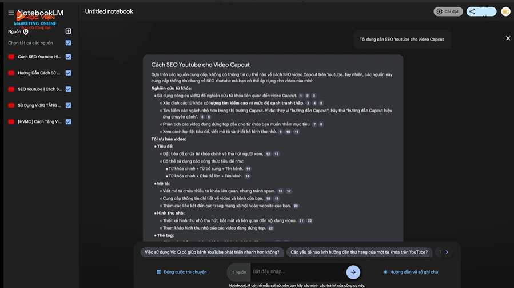The image size is (514, 288).
Task: Open citation 2 in Sử dụng công cụ vidIQ line
Action: click(307, 96)
